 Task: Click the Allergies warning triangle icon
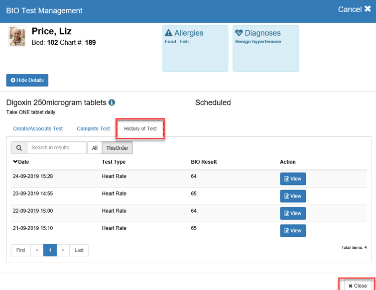coord(169,33)
